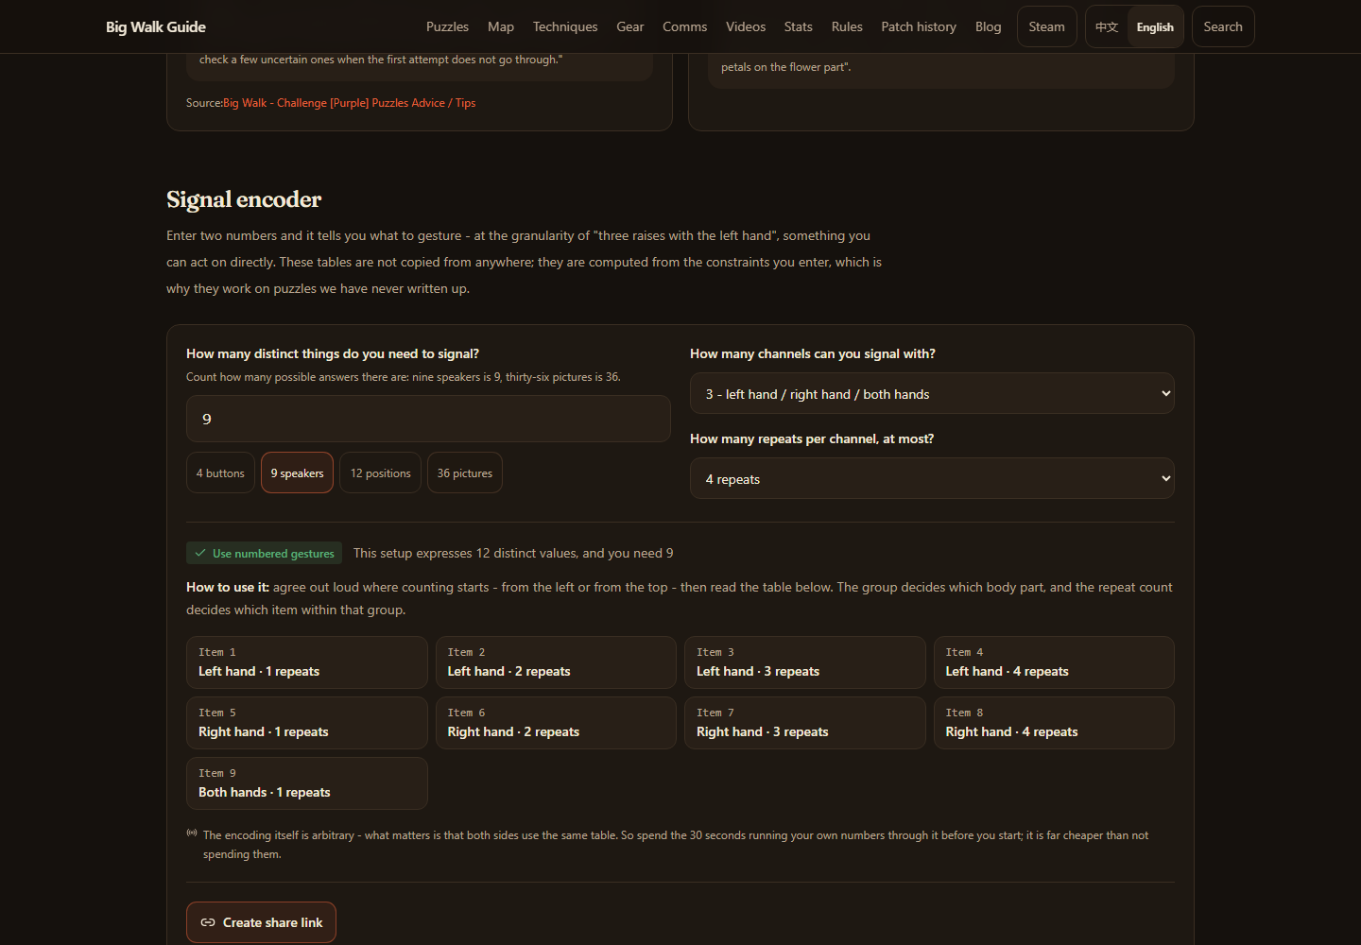
Task: Focus the distinct things number field
Action: point(428,419)
